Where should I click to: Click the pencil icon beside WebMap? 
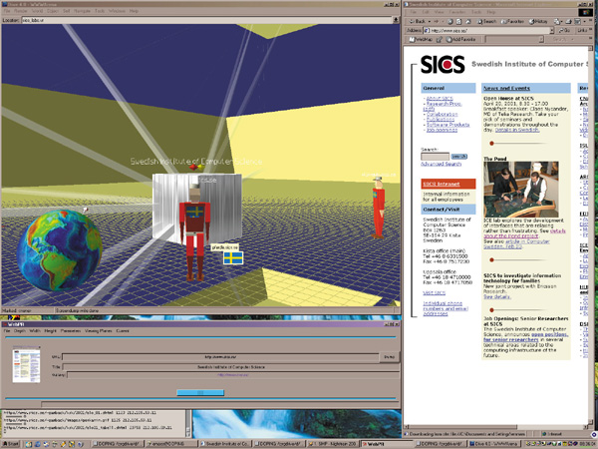click(439, 39)
